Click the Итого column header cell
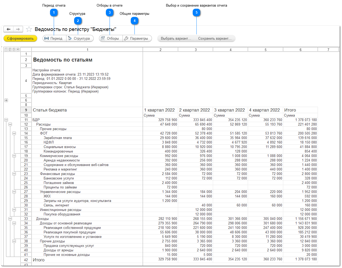Screen dimensions: 342x268 300,110
